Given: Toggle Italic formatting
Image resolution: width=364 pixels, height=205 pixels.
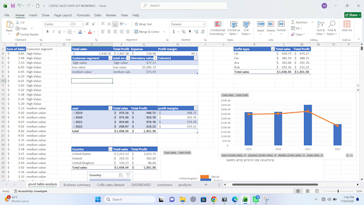Looking at the screenshot, I should coord(54,32).
